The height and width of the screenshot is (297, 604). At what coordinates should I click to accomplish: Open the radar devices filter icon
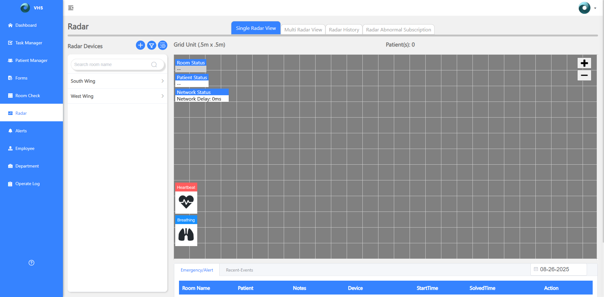[x=152, y=46]
